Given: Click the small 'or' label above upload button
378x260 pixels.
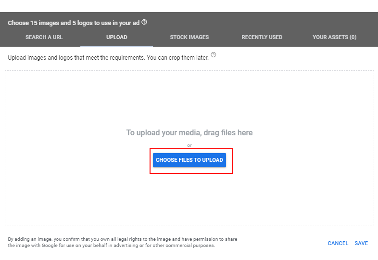Looking at the screenshot, I should click(189, 145).
